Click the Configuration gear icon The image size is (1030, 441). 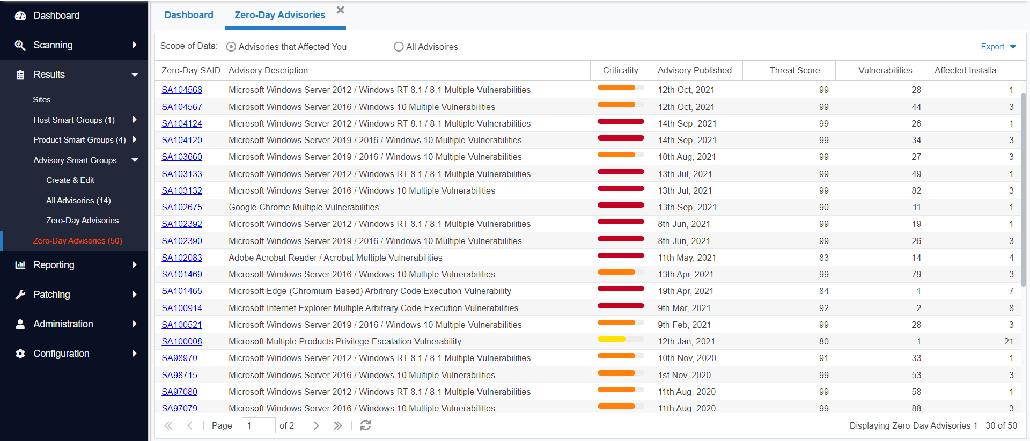20,354
